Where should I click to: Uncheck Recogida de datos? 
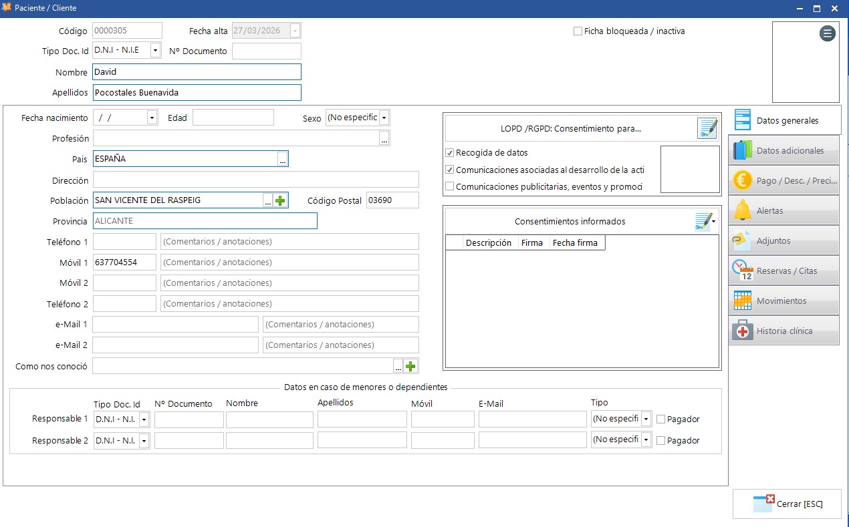[450, 153]
